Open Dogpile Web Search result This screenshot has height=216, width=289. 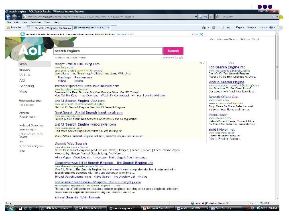coord(71,144)
